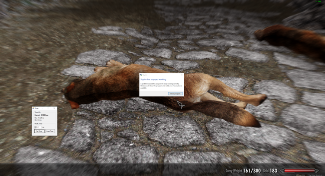
Task: Click the Unset Timer button
Action: pos(50,131)
